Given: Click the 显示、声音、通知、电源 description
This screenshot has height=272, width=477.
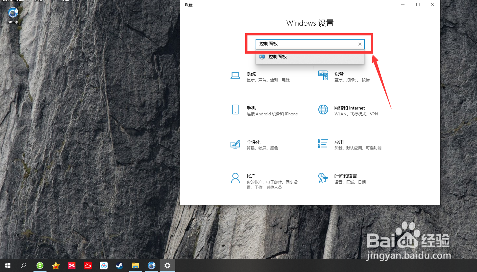Looking at the screenshot, I should coord(268,80).
